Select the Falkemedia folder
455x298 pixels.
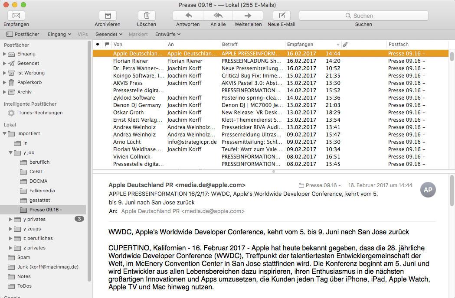click(43, 191)
